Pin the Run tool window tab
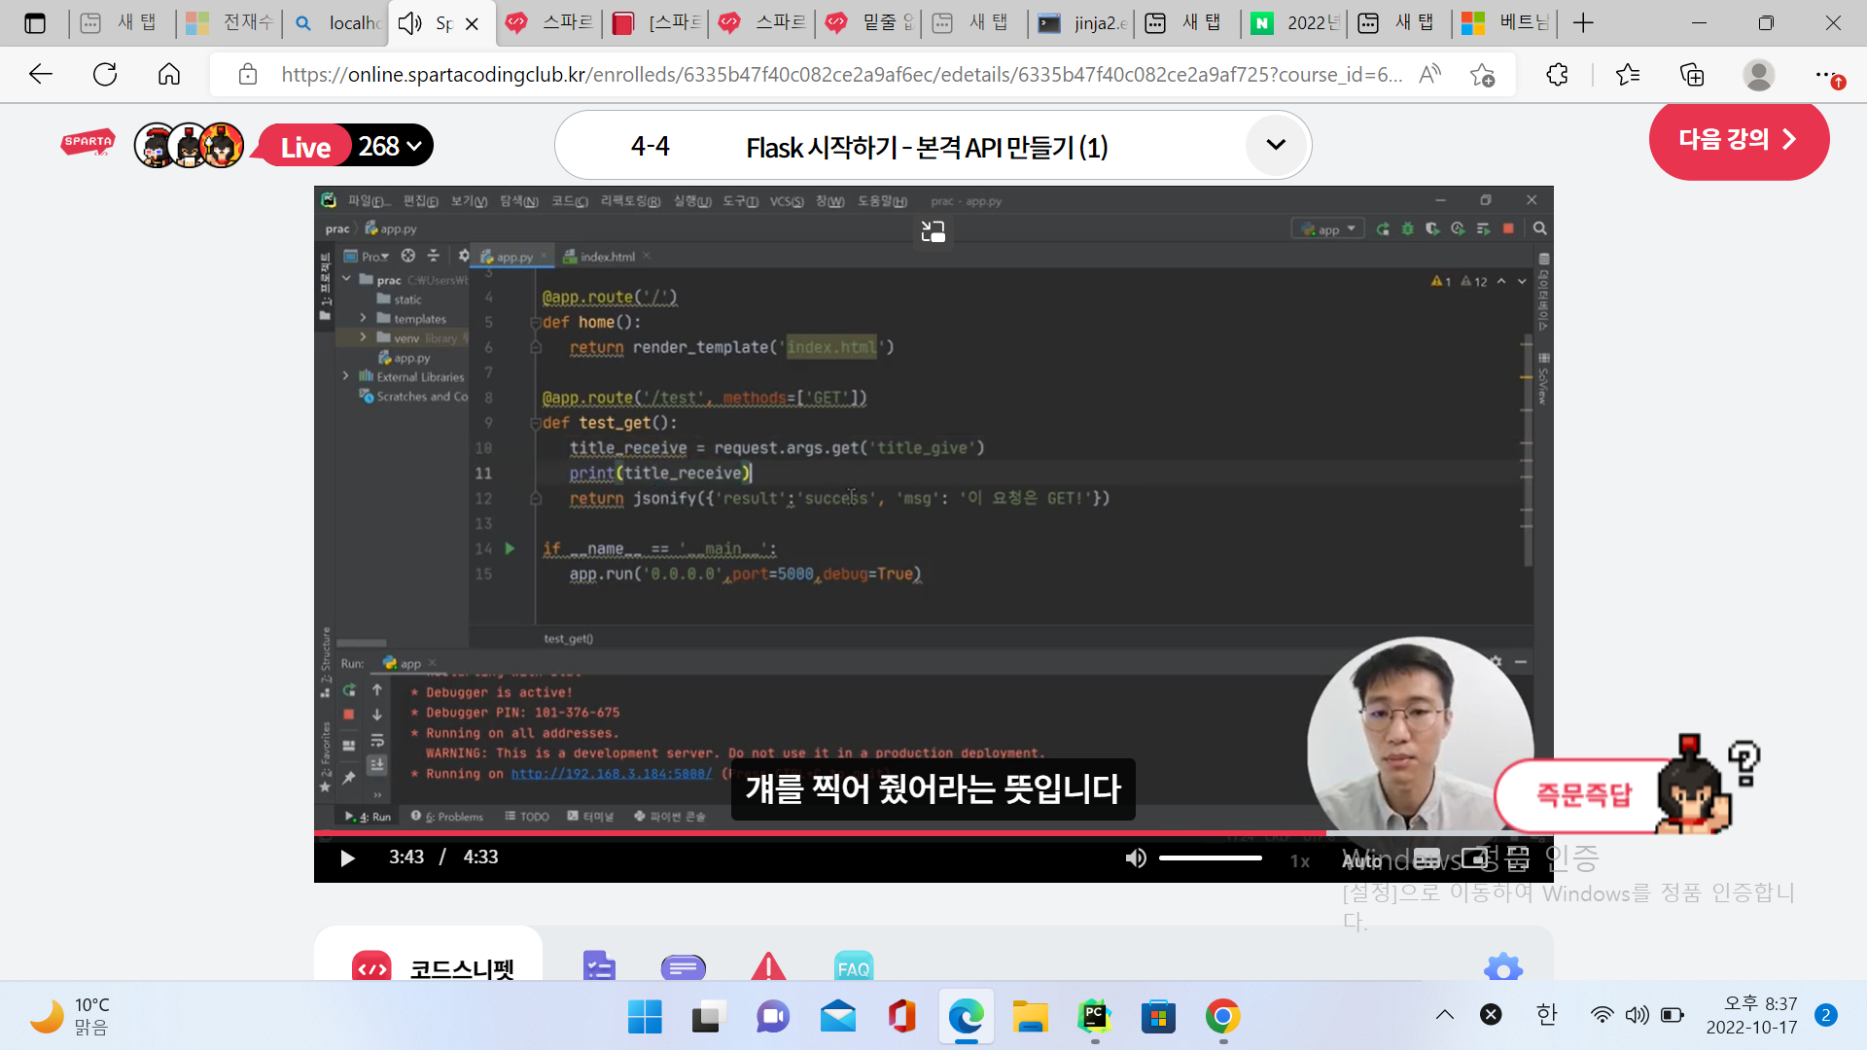Viewport: 1867px width, 1050px height. coord(349,776)
